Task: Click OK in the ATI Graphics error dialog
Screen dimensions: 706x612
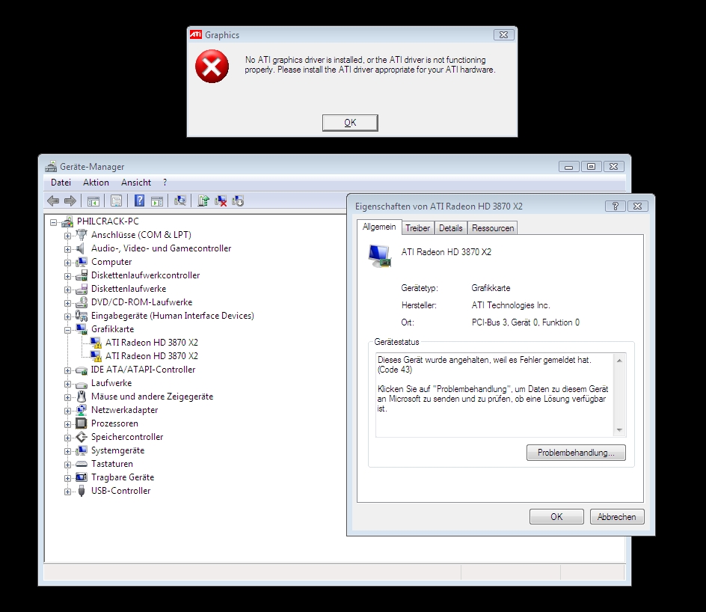Action: (x=350, y=123)
